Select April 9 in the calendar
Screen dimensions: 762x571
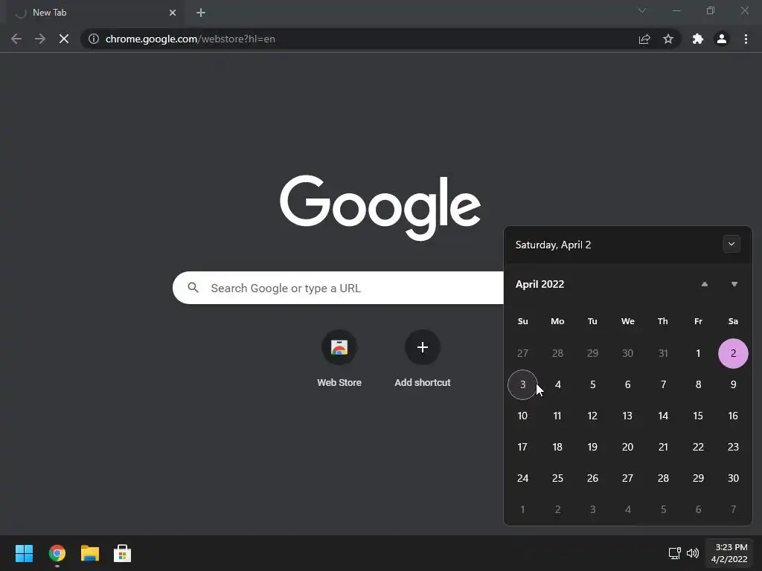(x=733, y=384)
